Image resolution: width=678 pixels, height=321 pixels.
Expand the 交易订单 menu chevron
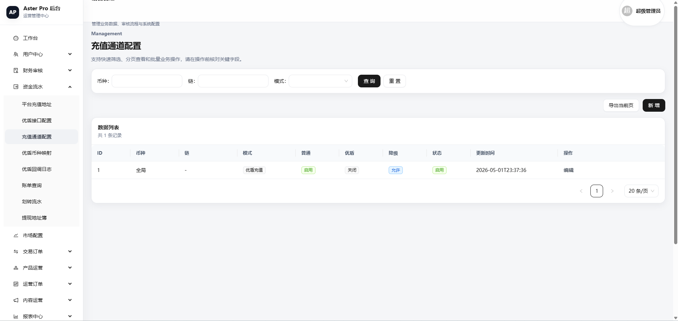70,252
